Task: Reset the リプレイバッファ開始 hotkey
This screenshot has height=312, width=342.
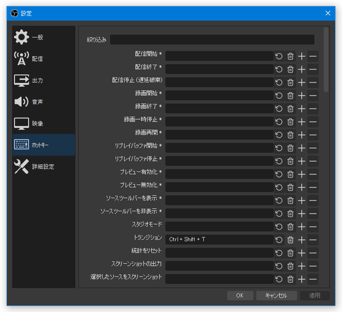Action: 279,148
